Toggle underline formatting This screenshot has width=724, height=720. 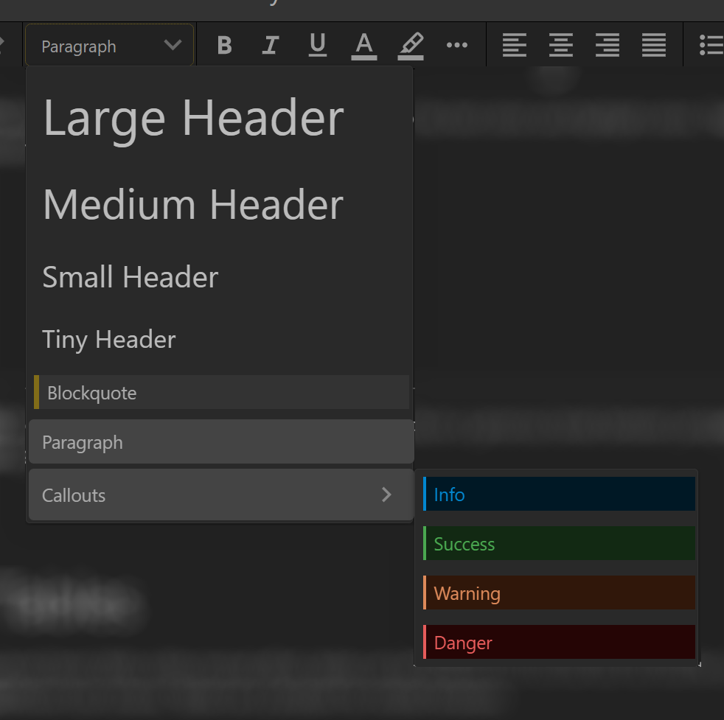[317, 45]
